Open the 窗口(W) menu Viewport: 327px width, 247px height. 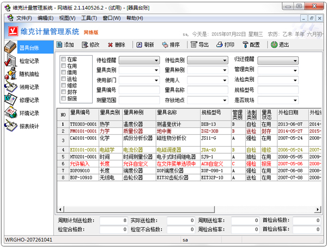(112, 18)
